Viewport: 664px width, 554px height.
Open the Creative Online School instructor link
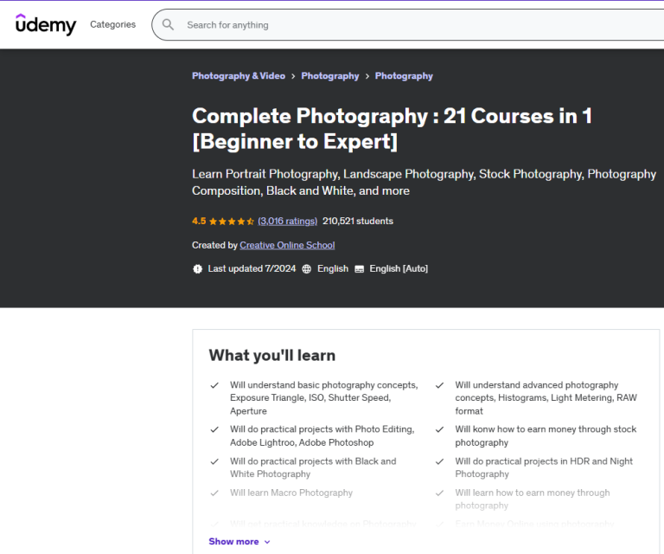[x=287, y=246]
